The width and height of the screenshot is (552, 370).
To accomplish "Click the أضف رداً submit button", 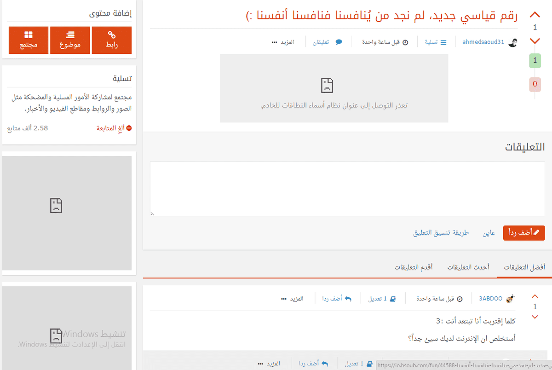I will pos(524,233).
